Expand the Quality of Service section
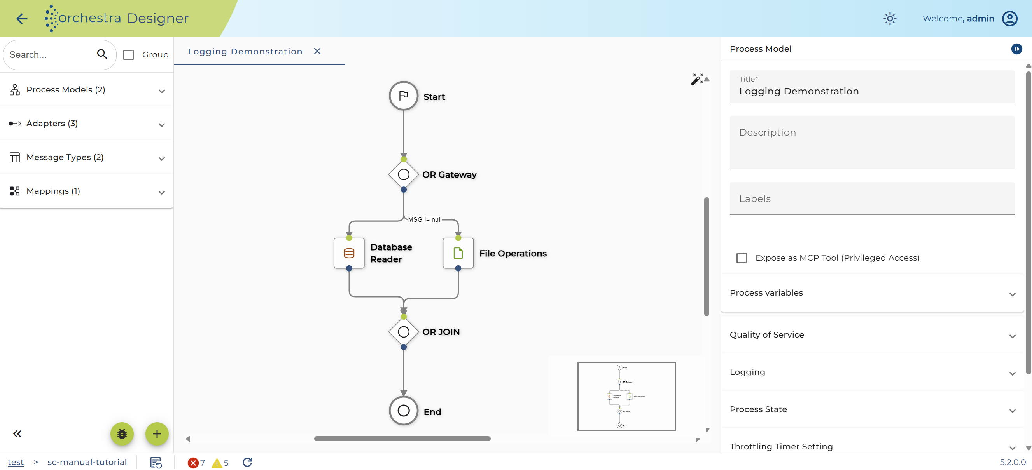This screenshot has width=1032, height=470. (x=872, y=335)
